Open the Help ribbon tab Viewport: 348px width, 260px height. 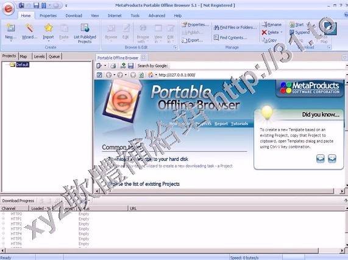(x=178, y=16)
